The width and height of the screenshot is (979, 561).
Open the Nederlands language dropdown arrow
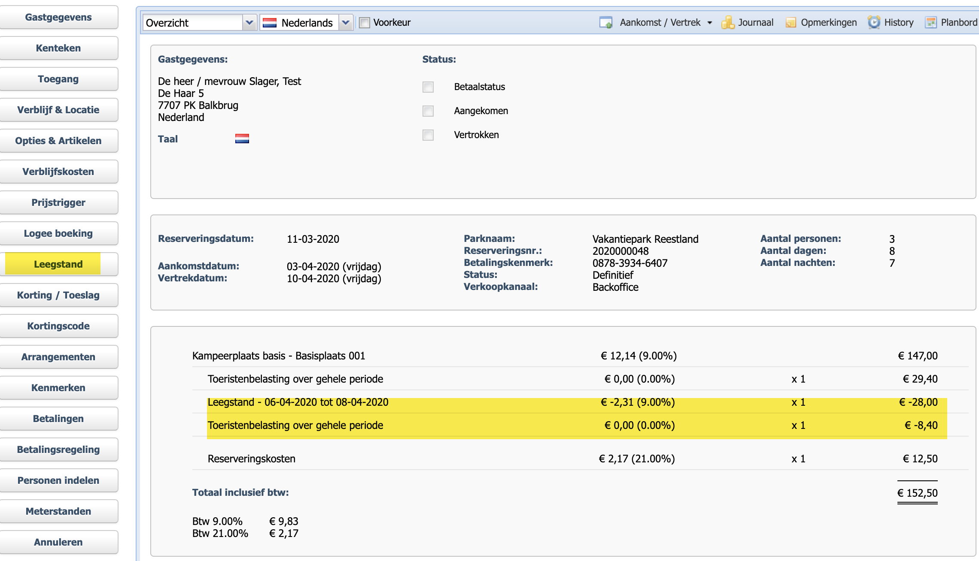click(346, 23)
